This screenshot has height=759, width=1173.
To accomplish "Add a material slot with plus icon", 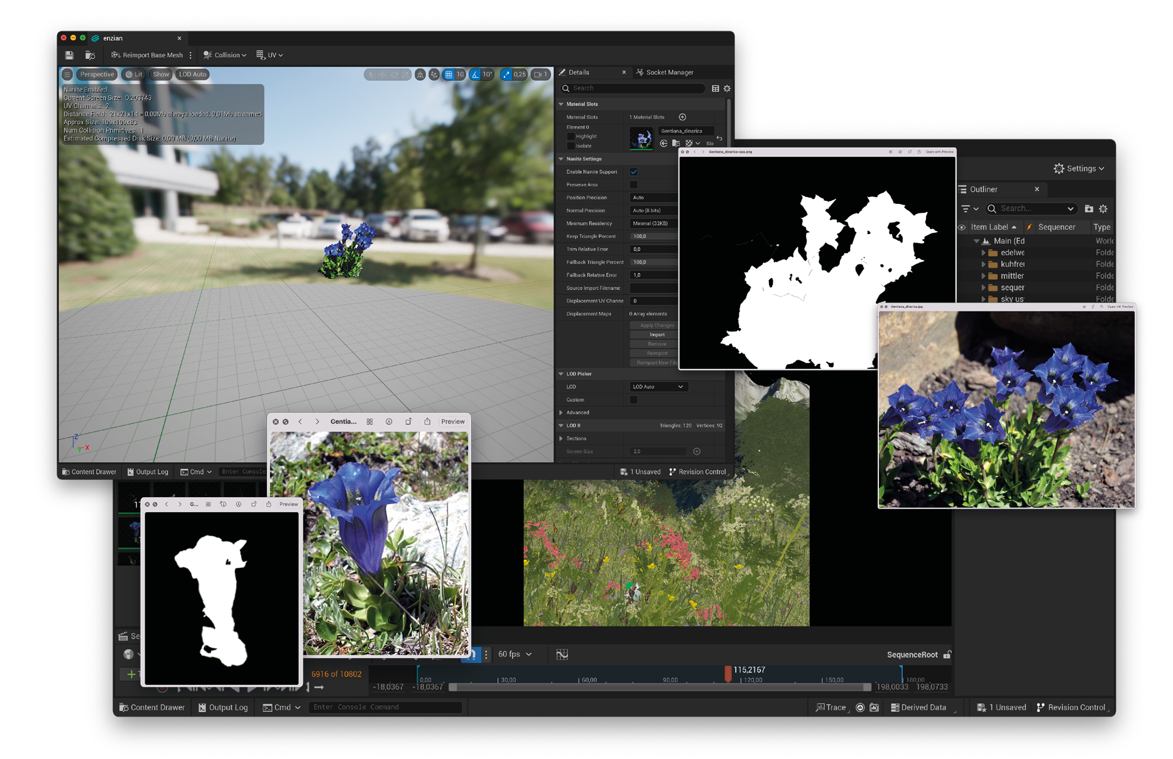I will coord(682,117).
